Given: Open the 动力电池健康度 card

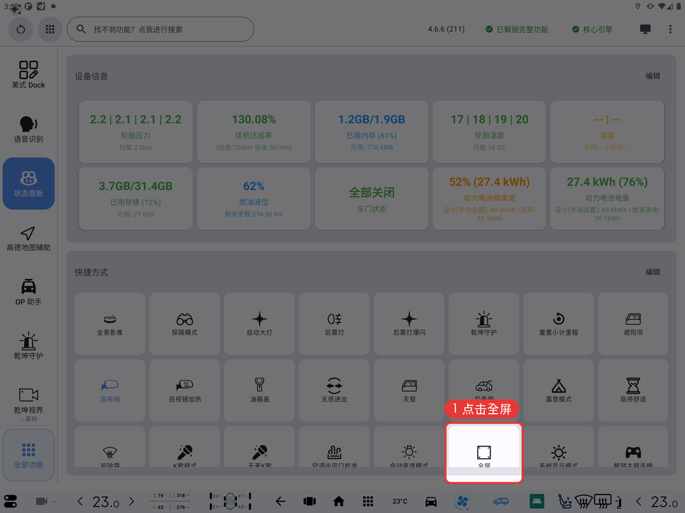Looking at the screenshot, I should pyautogui.click(x=490, y=199).
